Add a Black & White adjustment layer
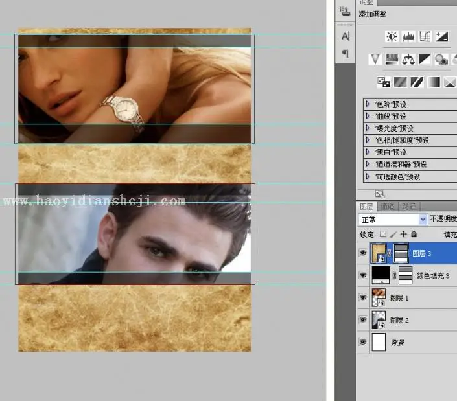 click(425, 60)
